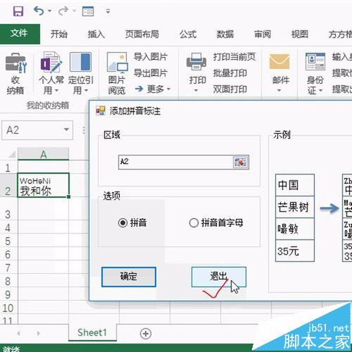
Task: Expand the Name Box dropdown arrow
Action: pyautogui.click(x=66, y=130)
